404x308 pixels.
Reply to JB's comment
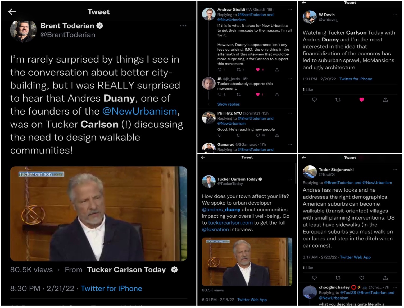(x=219, y=94)
